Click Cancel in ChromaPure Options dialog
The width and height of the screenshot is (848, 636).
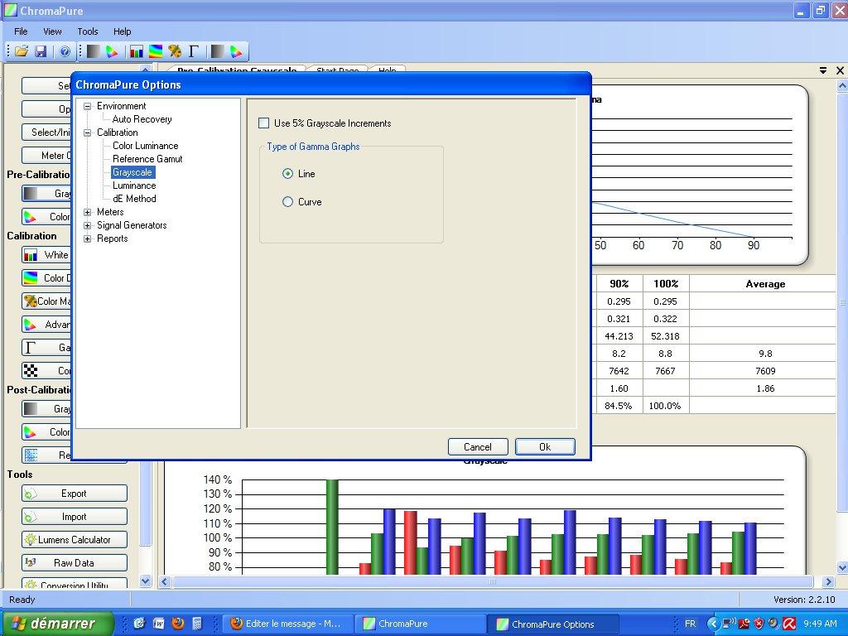478,446
